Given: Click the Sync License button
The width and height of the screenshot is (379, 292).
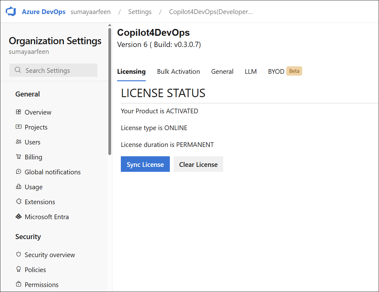Looking at the screenshot, I should click(x=145, y=164).
